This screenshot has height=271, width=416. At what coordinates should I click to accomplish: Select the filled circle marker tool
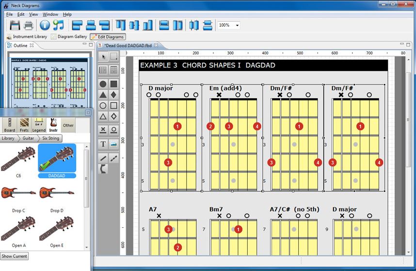point(103,84)
